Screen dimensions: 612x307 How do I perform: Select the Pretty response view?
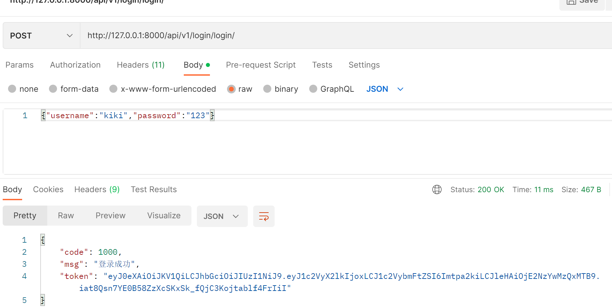tap(25, 216)
